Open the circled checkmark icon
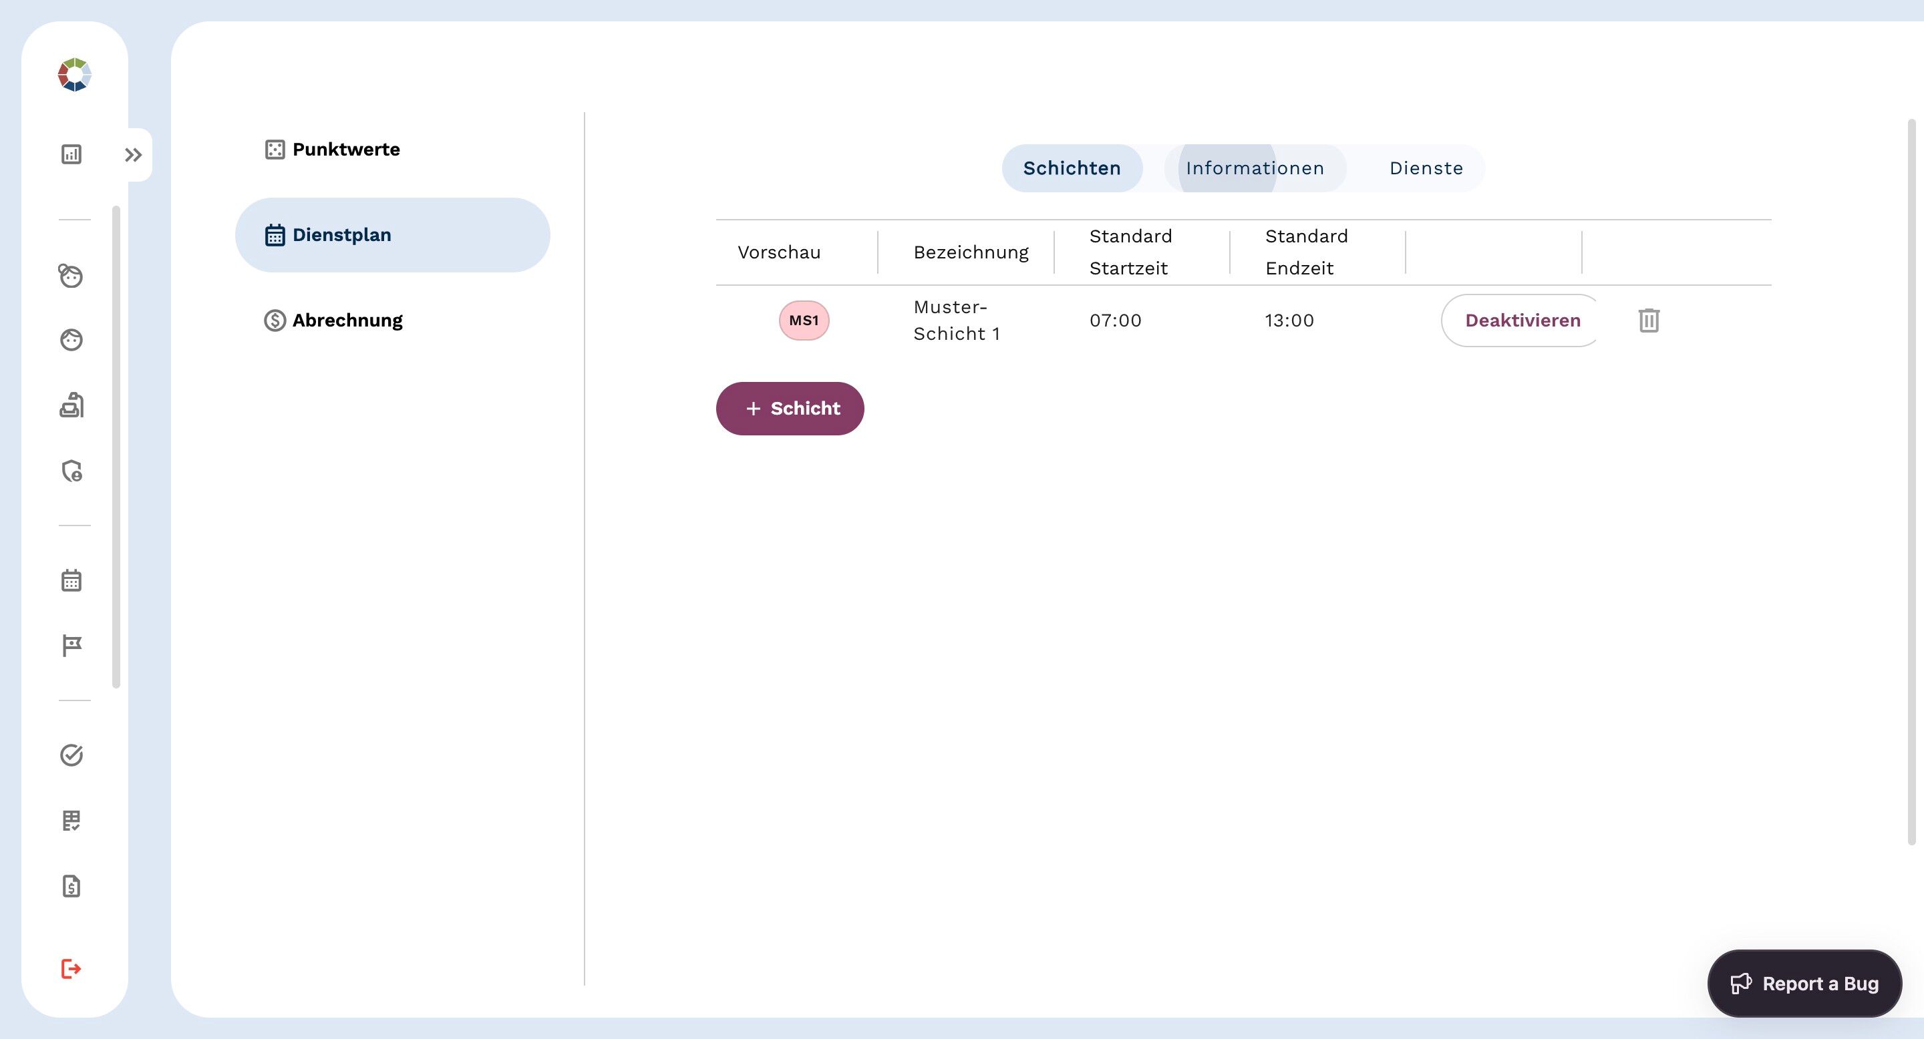 71,755
